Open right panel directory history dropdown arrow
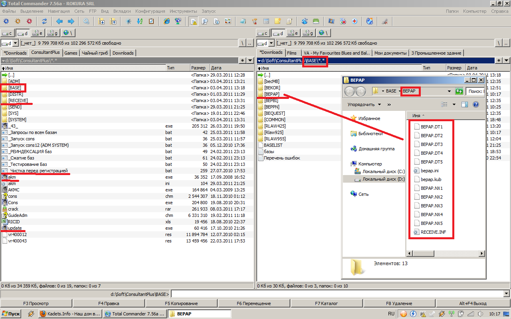The width and height of the screenshot is (511, 319). click(x=505, y=61)
